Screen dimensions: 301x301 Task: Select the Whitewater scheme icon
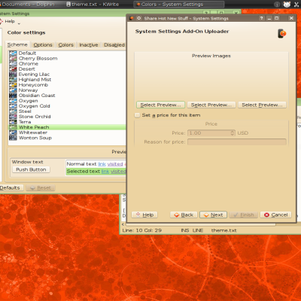point(13,132)
